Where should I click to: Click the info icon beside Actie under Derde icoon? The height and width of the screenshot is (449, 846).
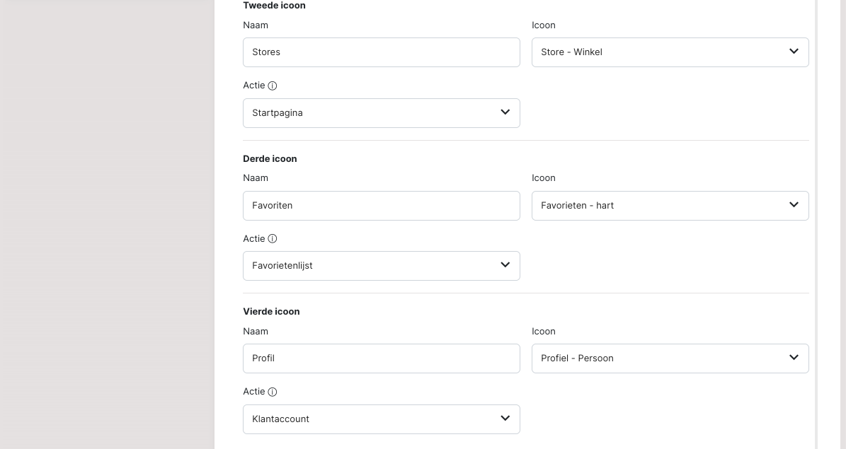(x=273, y=239)
